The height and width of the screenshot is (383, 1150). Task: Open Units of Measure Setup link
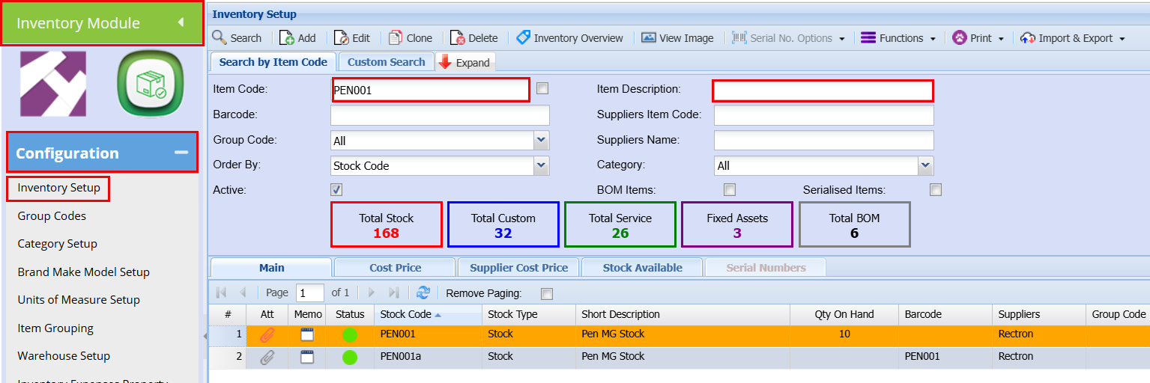79,300
